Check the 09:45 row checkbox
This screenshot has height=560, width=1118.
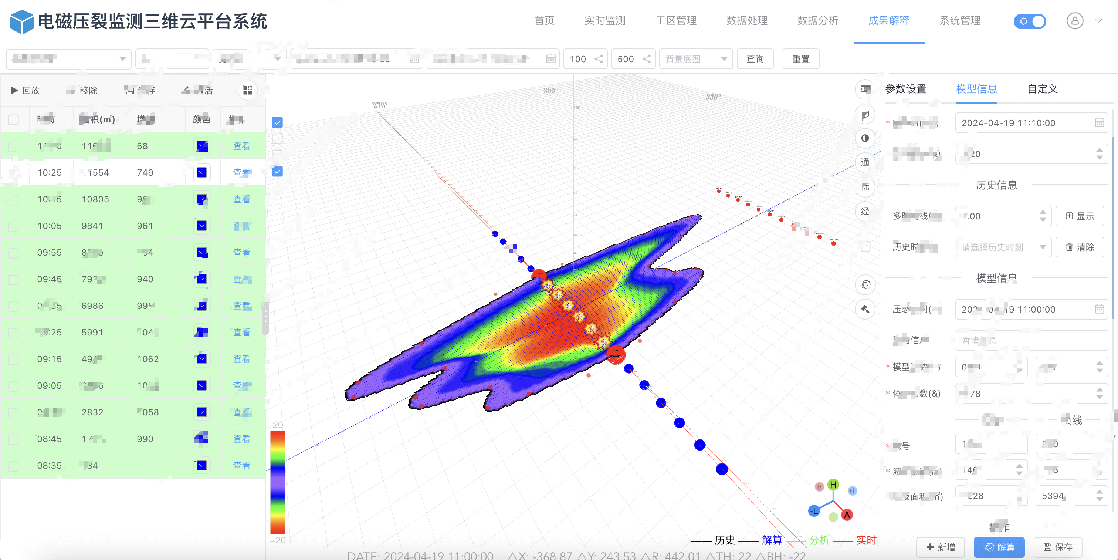click(x=13, y=280)
